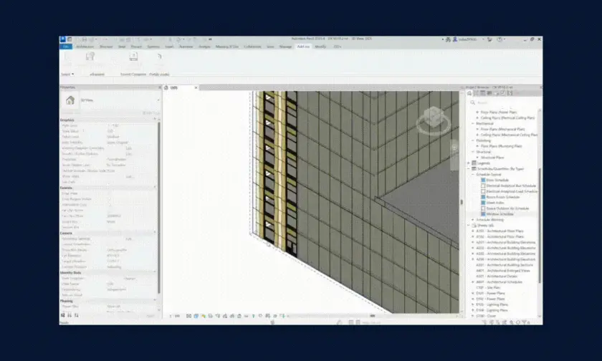602x361 pixels.
Task: Click the 3D View house type icon
Action: (x=70, y=100)
